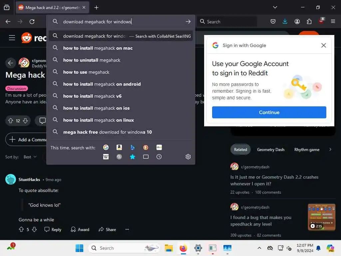
Task: Open Firefox account icon
Action: coord(297,21)
